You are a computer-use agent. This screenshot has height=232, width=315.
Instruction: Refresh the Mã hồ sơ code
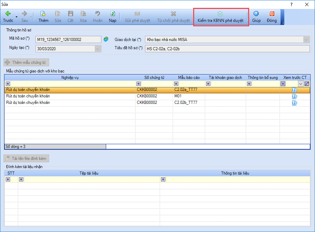pyautogui.click(x=106, y=39)
